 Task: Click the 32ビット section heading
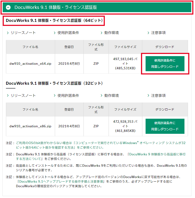(x=54, y=83)
